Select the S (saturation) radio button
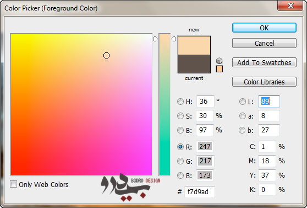 [x=180, y=116]
